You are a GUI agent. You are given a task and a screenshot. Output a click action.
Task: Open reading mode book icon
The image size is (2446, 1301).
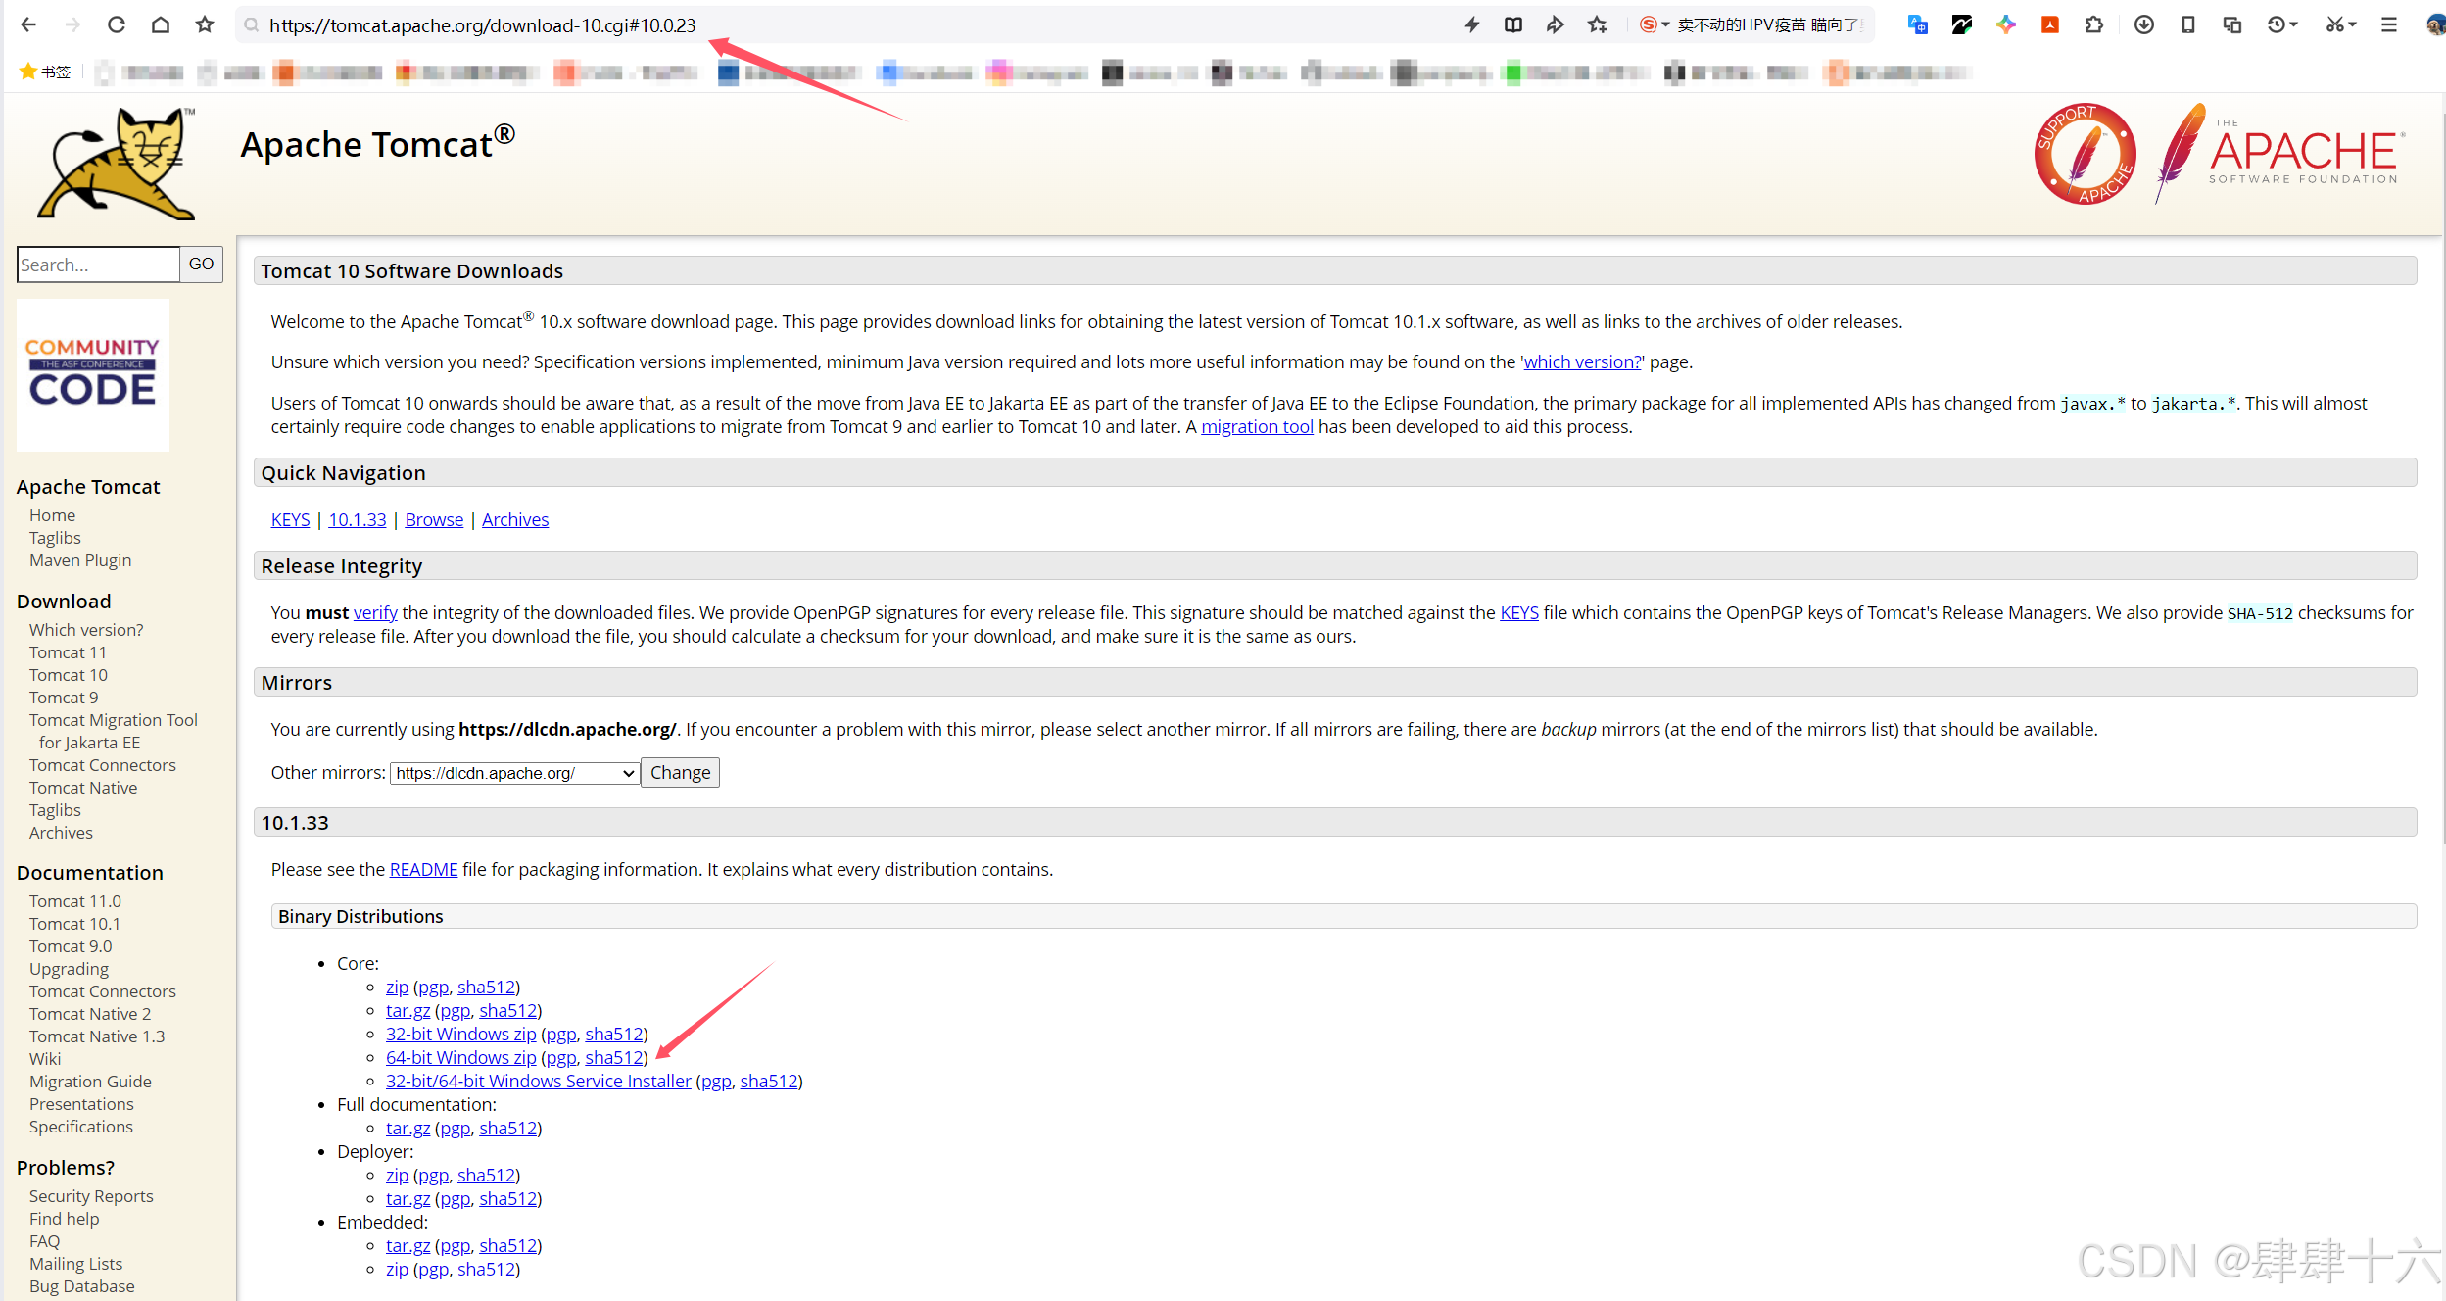tap(1512, 24)
